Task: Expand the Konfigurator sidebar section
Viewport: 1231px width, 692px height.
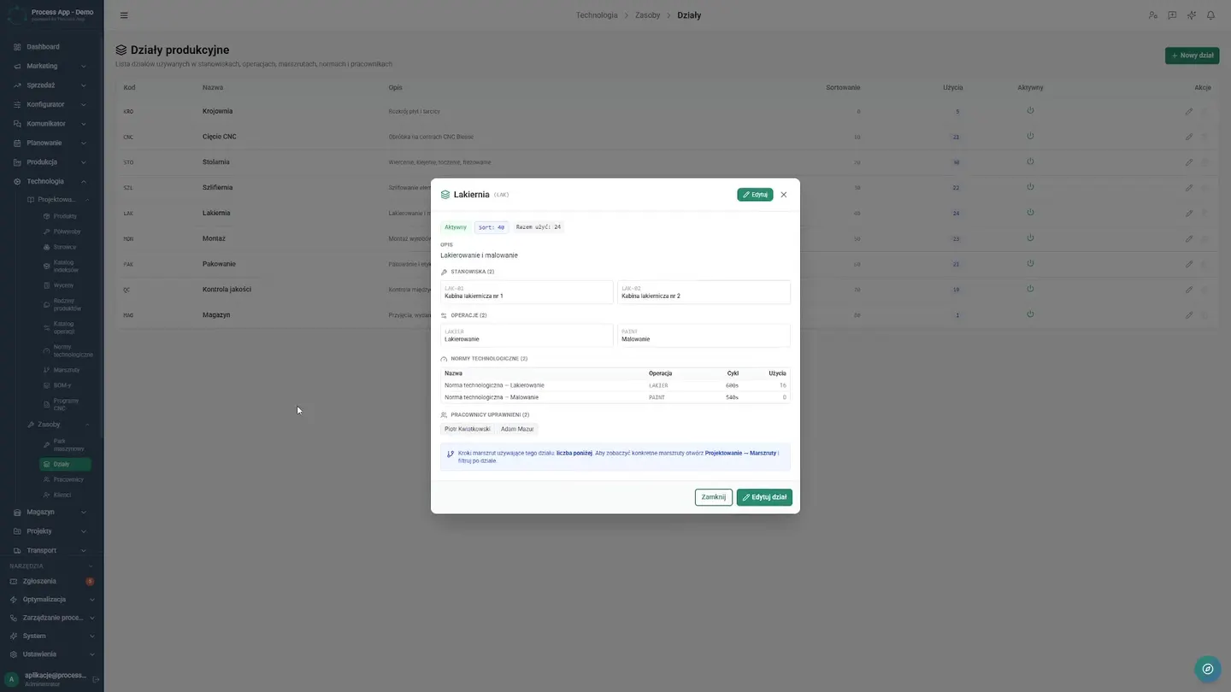Action: pyautogui.click(x=51, y=104)
